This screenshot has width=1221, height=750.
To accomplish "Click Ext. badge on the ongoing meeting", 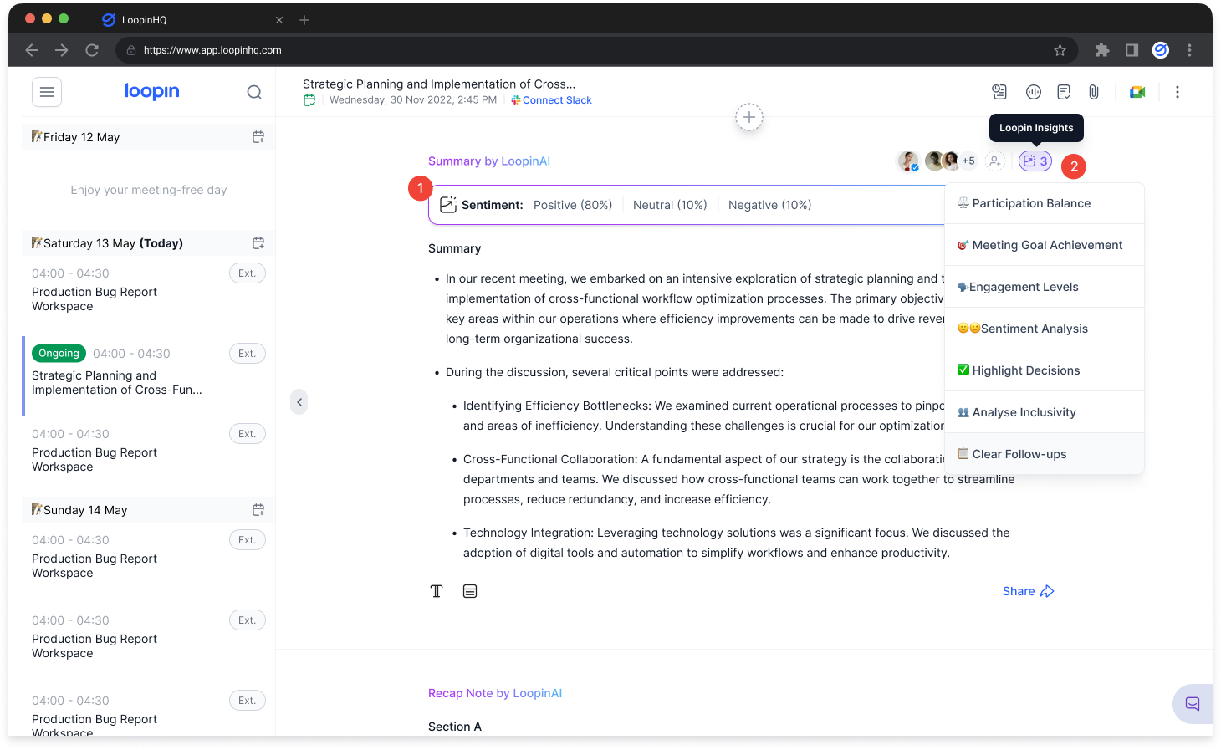I will pos(248,354).
